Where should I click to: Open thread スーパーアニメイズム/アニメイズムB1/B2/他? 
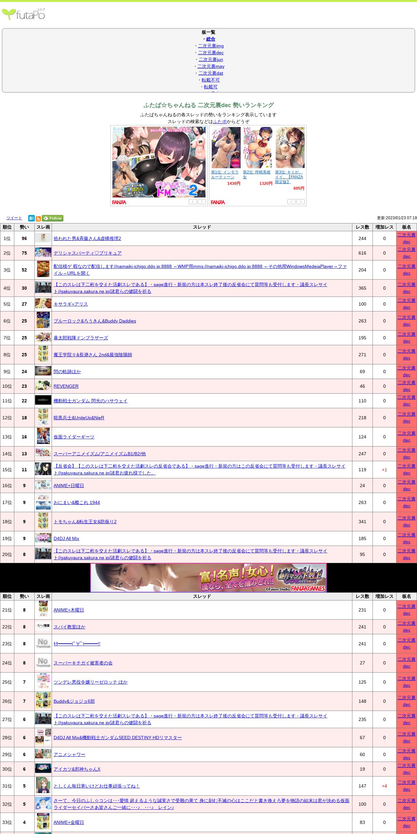(100, 454)
